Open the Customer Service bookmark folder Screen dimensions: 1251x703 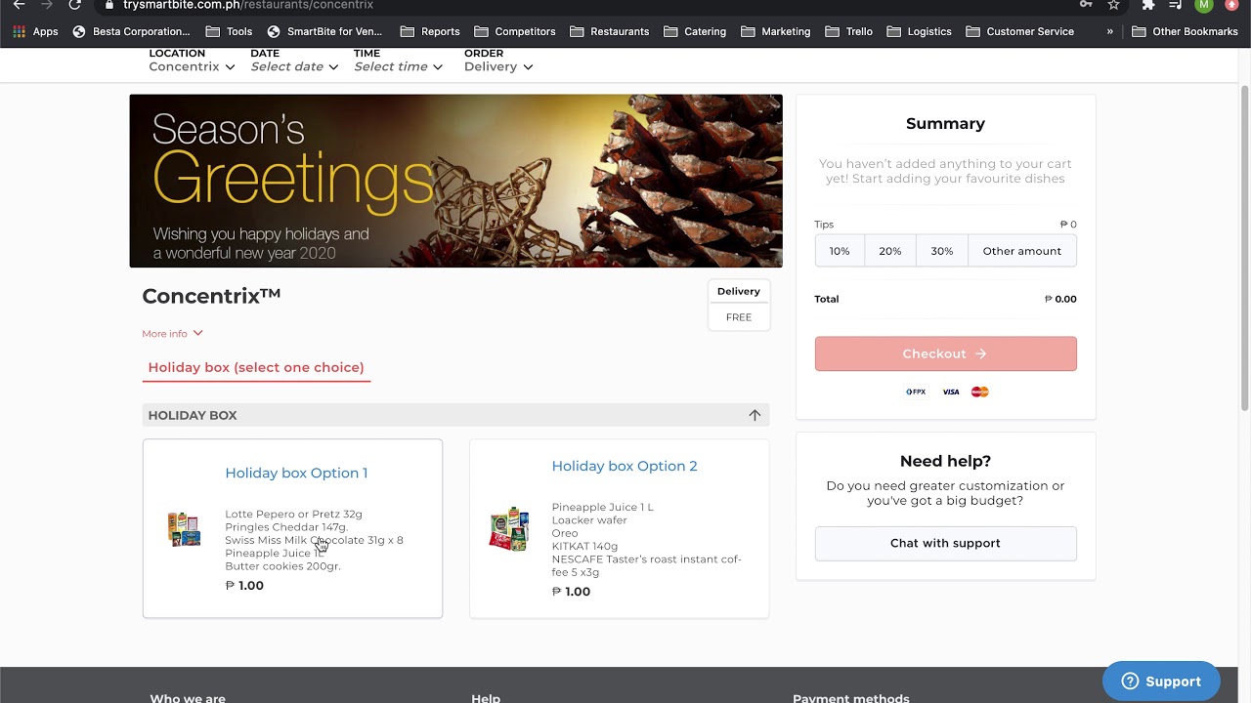(x=1019, y=31)
